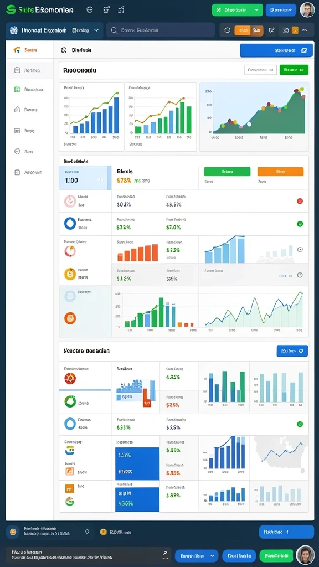The width and height of the screenshot is (319, 567).
Task: Click the crossed-arrows icon in dark toolbar
Action: coord(271,30)
